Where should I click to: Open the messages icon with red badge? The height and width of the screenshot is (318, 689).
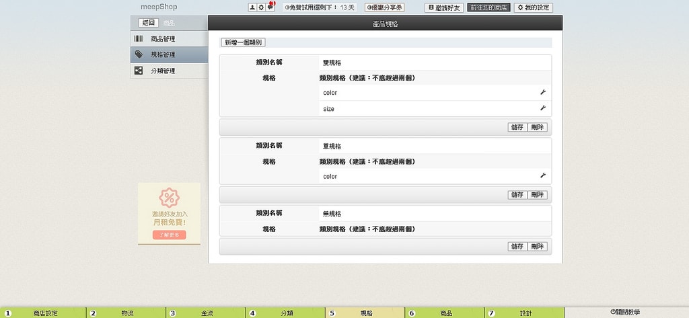(270, 7)
